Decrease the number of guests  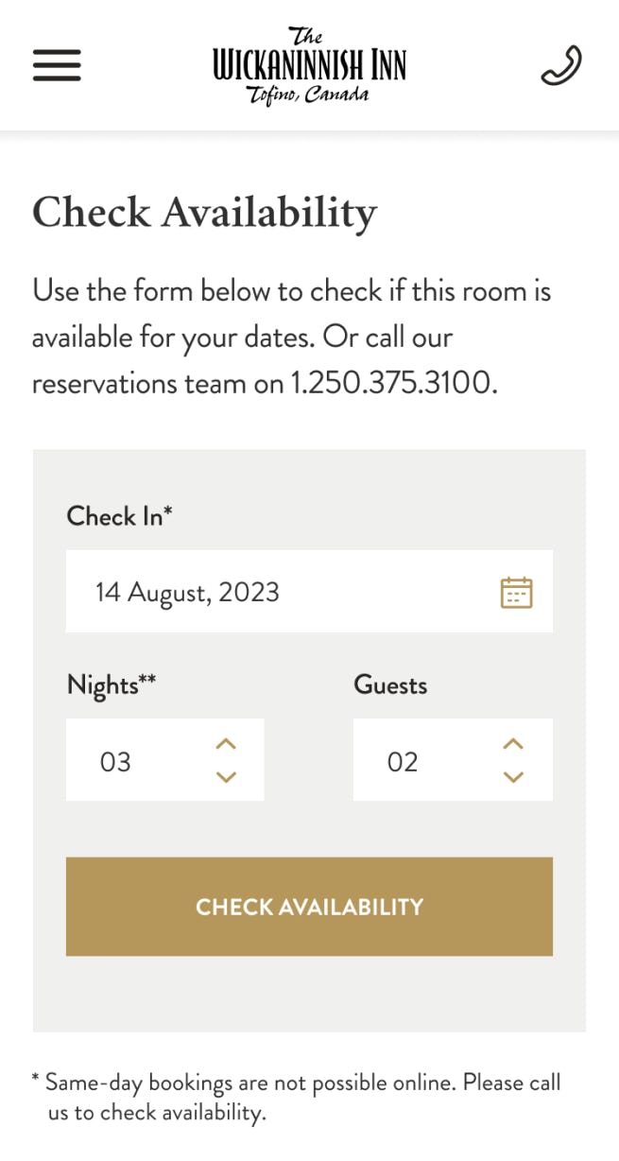(512, 777)
